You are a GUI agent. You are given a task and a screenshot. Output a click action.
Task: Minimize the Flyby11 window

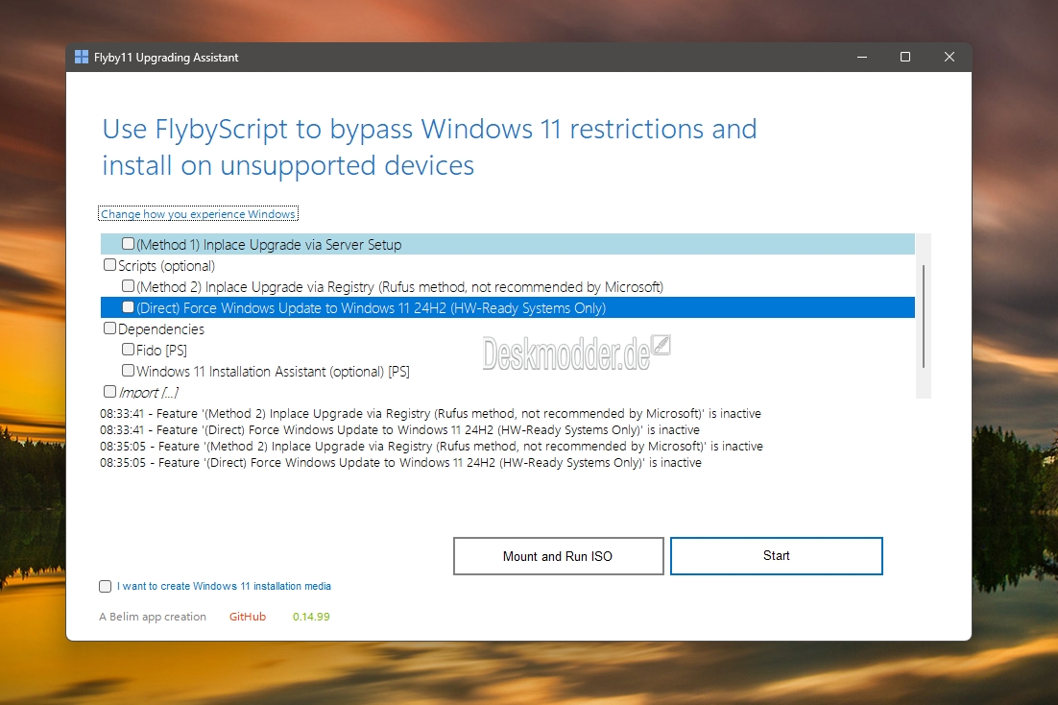click(x=861, y=58)
